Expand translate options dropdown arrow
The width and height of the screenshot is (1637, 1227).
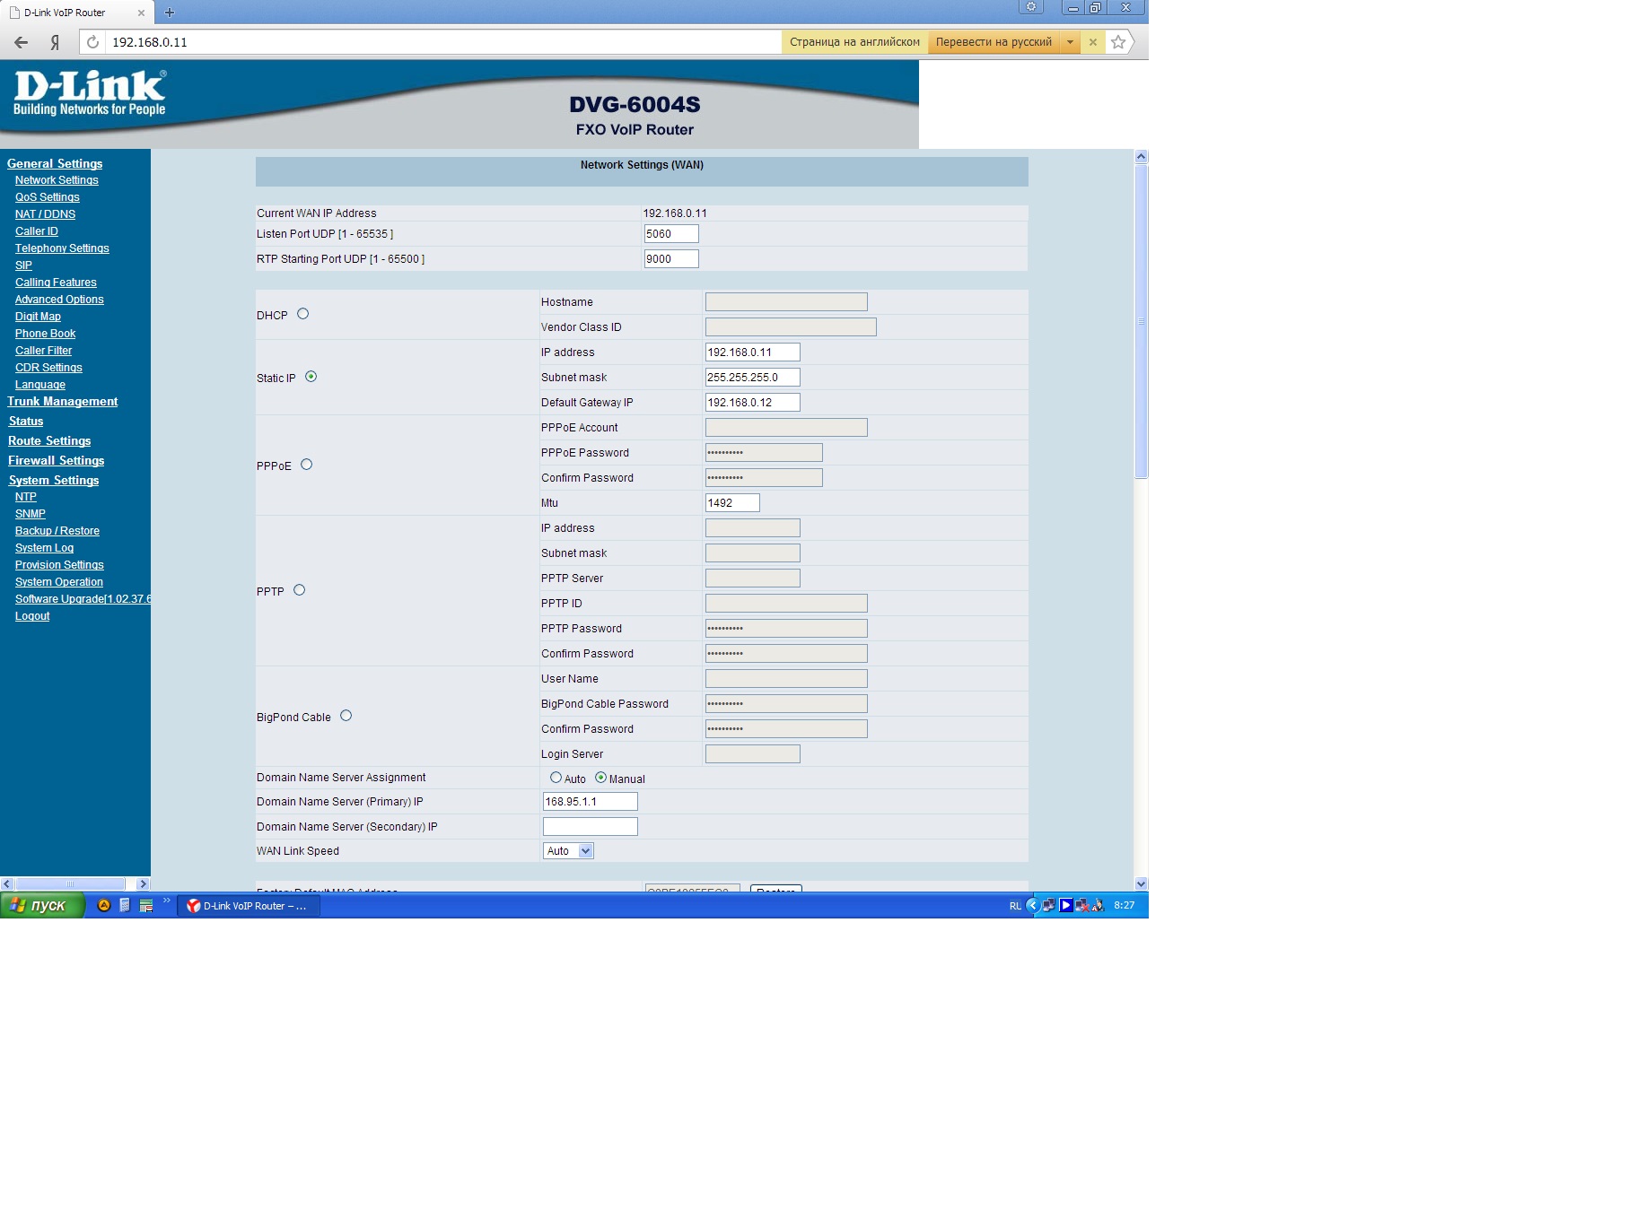(x=1070, y=42)
